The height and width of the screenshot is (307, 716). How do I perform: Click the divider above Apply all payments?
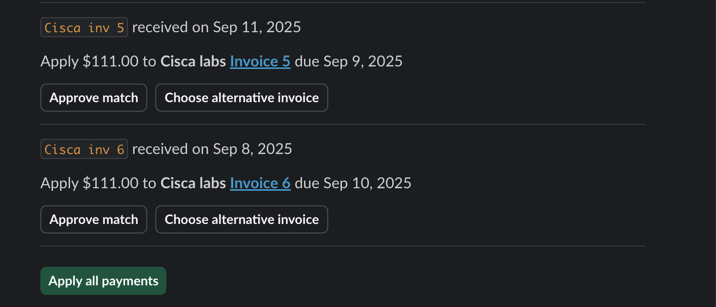(343, 246)
